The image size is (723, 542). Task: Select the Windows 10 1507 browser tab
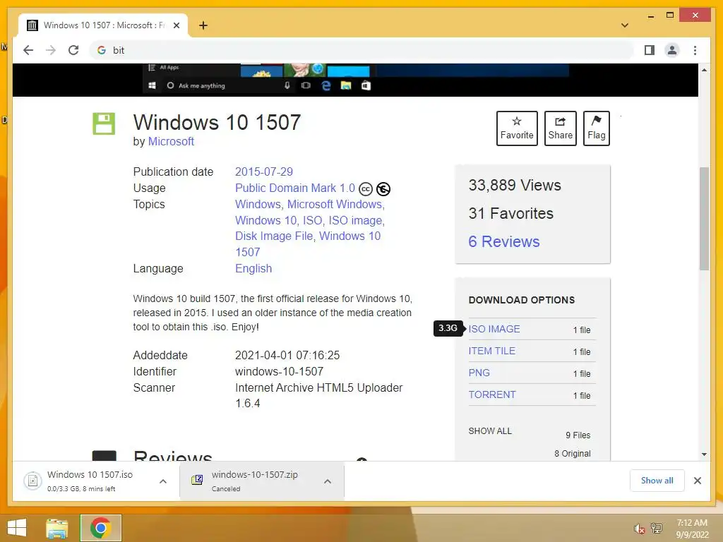click(103, 25)
